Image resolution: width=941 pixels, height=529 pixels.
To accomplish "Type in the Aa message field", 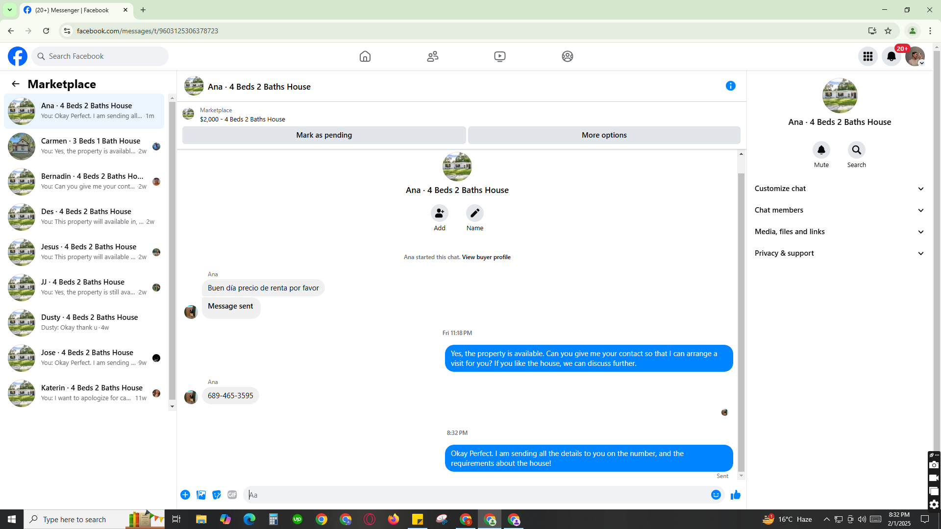I will click(475, 495).
